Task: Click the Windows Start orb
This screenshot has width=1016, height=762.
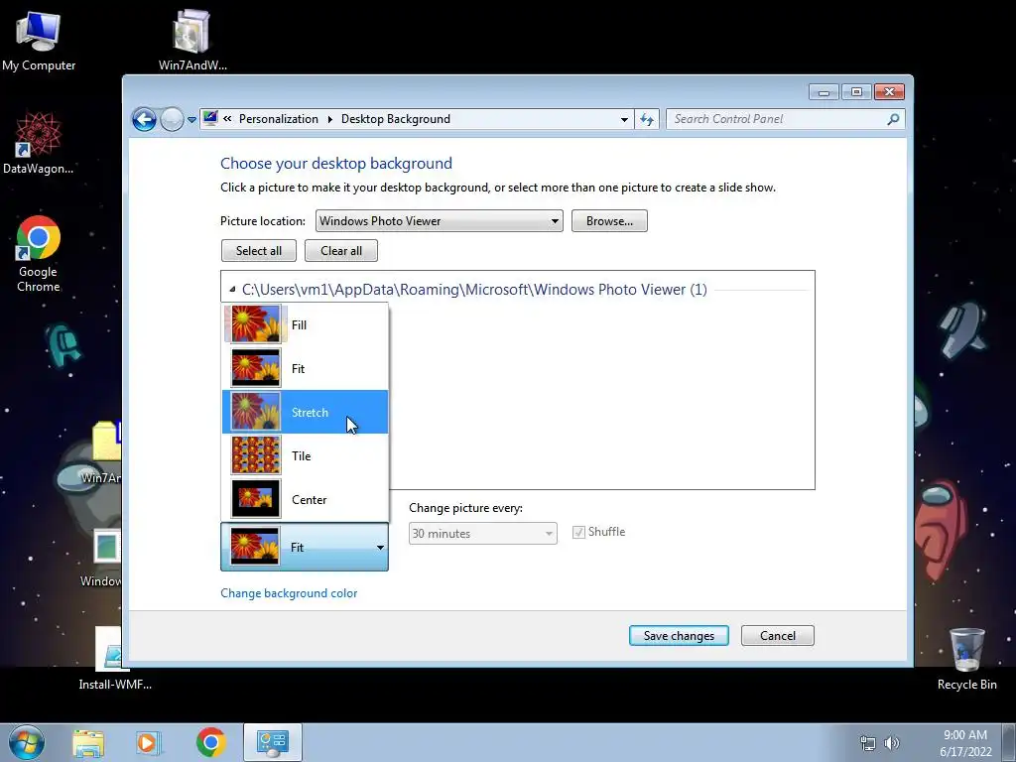Action: [x=27, y=742]
